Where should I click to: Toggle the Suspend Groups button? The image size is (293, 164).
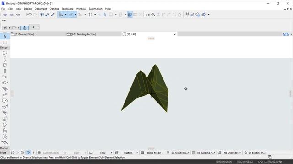[x=130, y=15]
